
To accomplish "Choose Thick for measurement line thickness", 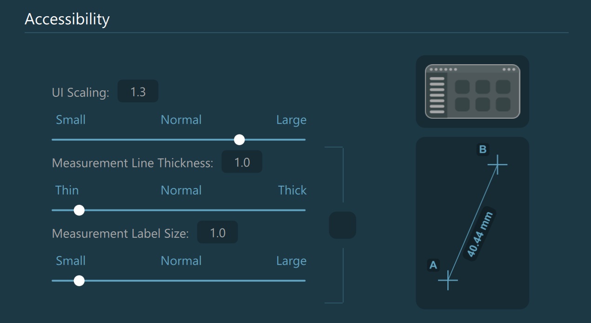I will pos(292,190).
